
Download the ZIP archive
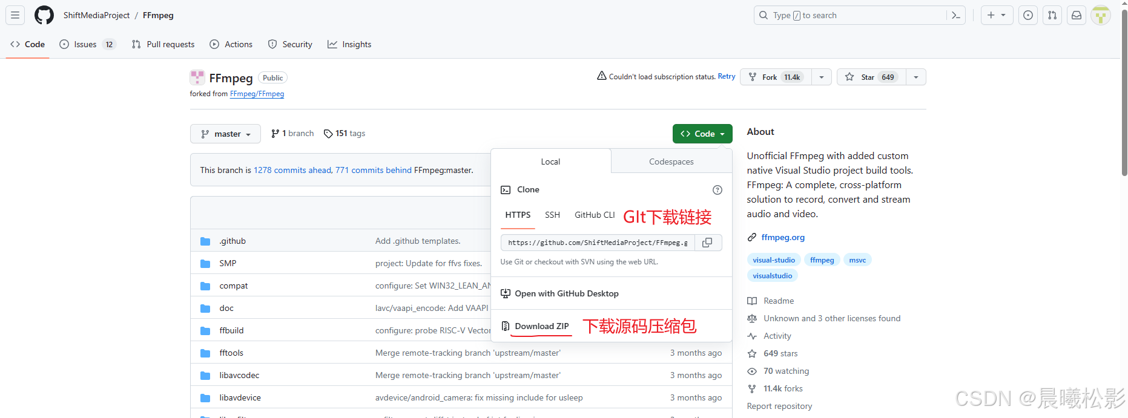pyautogui.click(x=535, y=326)
